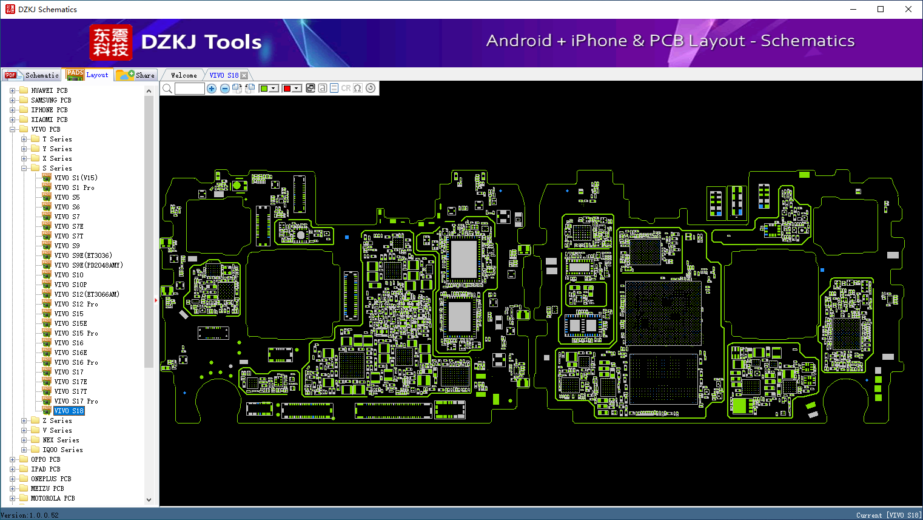Zoom out with the minus button

(x=225, y=89)
